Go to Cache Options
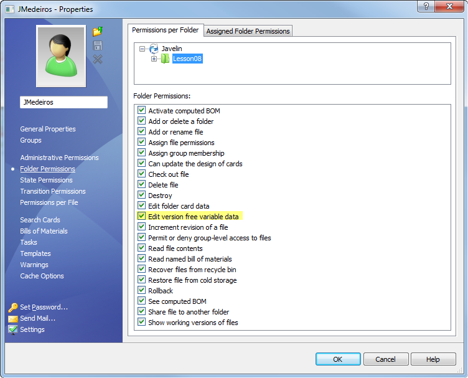The image size is (468, 378). point(42,276)
